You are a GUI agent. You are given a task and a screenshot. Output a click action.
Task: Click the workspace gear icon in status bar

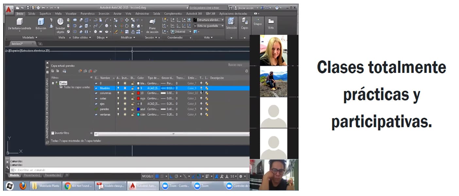coord(241,176)
